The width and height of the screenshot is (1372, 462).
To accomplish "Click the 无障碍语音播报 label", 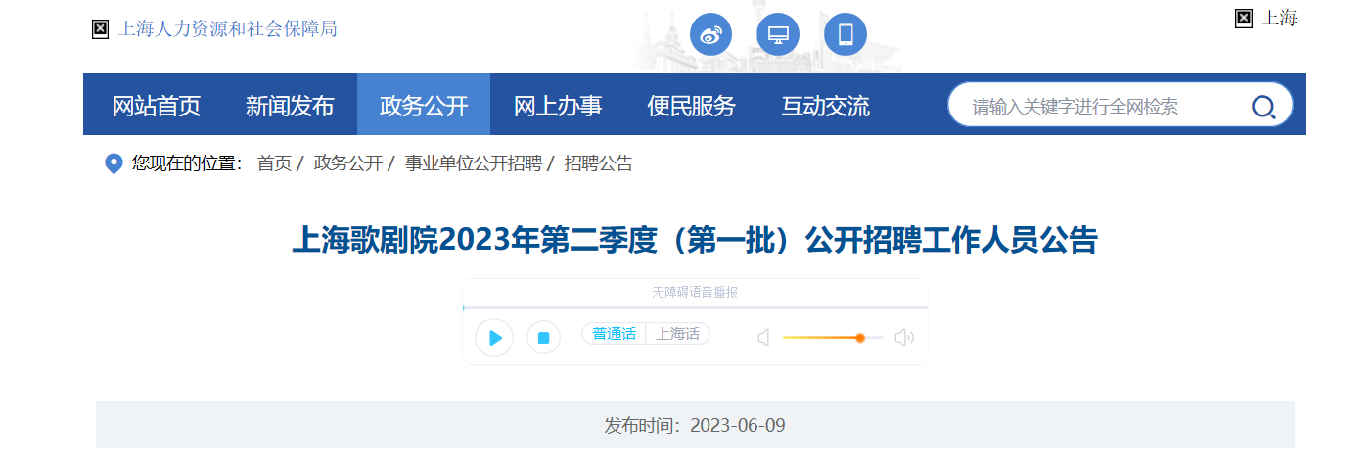I will pyautogui.click(x=695, y=292).
